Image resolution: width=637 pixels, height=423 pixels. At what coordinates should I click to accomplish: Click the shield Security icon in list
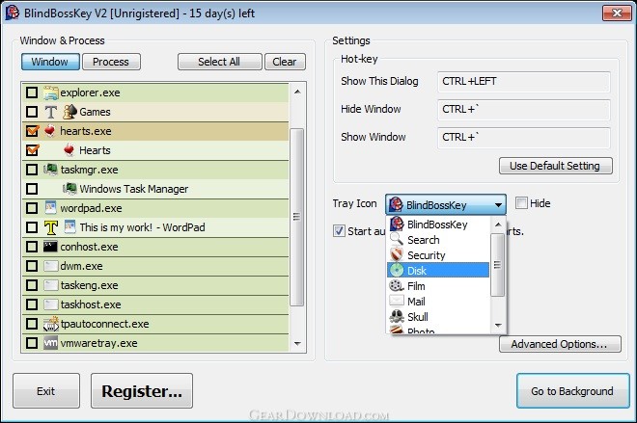point(397,254)
